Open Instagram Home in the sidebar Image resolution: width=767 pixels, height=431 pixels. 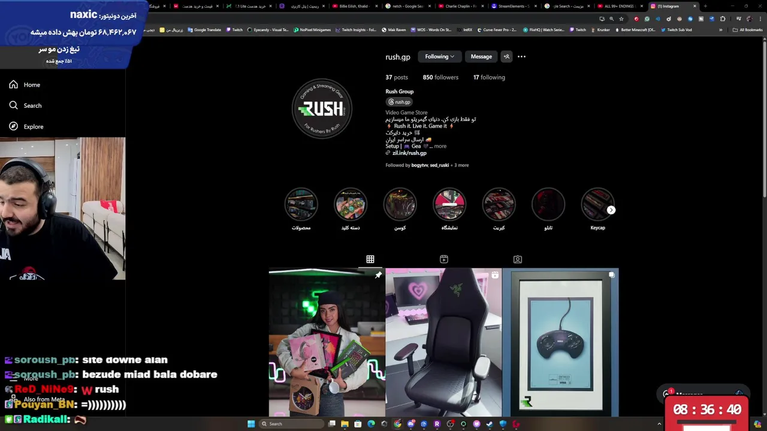pos(25,85)
